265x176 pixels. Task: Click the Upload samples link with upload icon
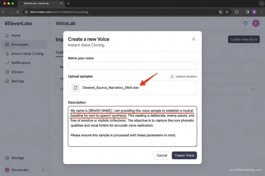point(184,76)
